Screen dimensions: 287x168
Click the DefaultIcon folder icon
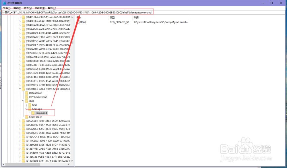(26, 93)
